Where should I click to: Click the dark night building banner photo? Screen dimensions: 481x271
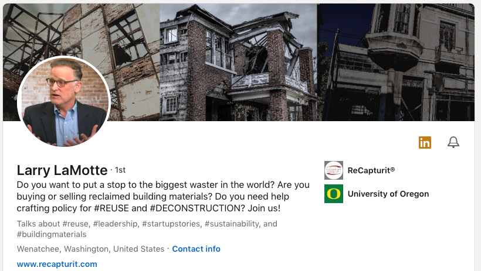[396, 63]
